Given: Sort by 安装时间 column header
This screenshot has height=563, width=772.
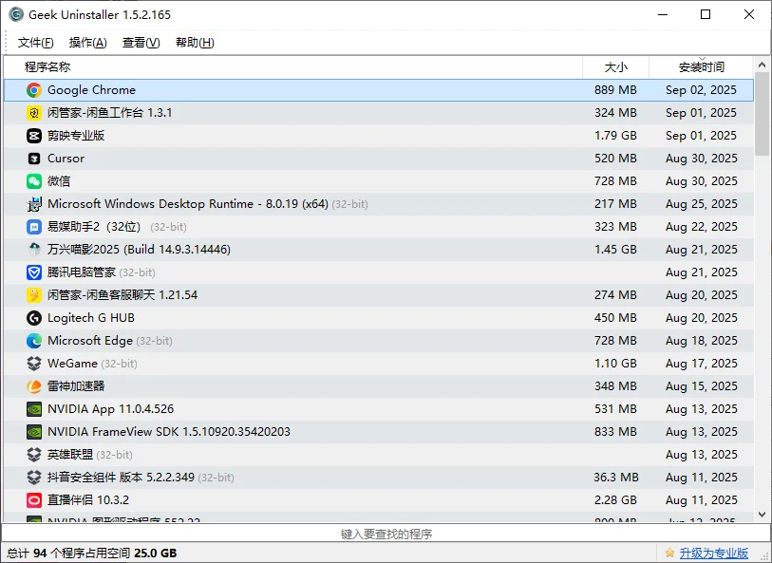Looking at the screenshot, I should click(701, 66).
